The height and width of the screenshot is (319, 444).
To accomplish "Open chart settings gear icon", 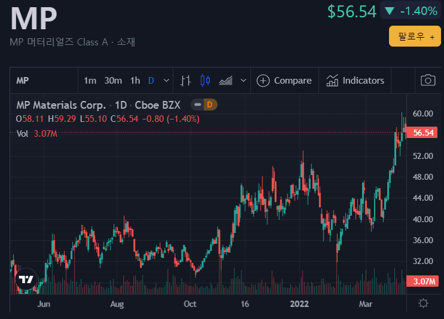I will coord(423,303).
